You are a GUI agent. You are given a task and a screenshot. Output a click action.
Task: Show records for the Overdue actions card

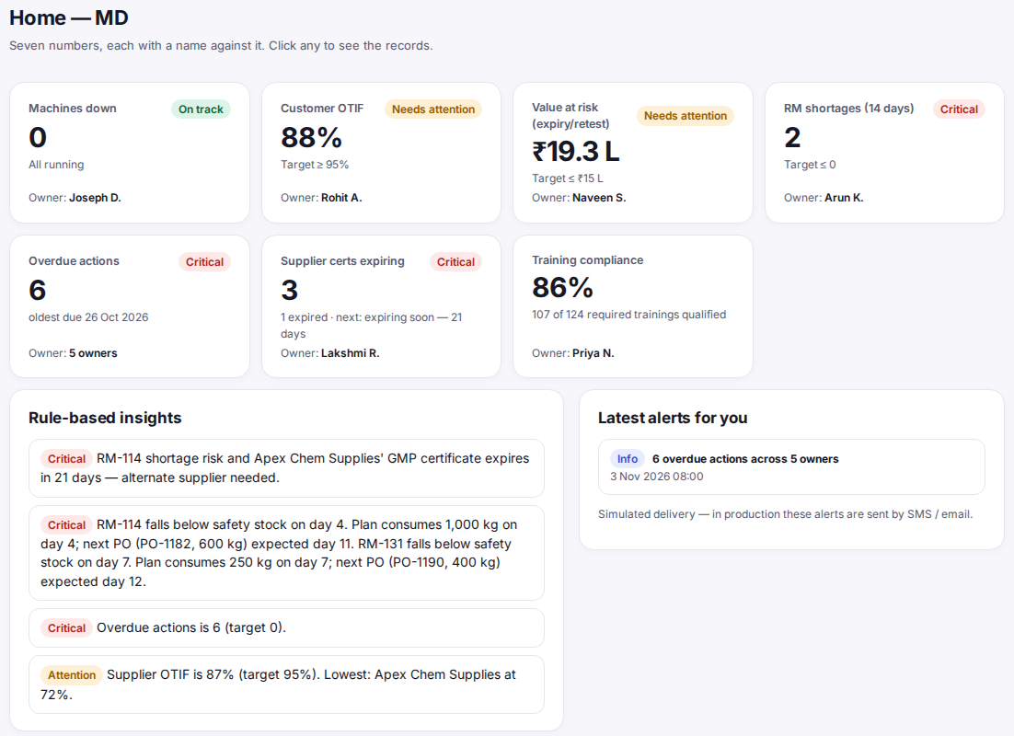(x=130, y=306)
